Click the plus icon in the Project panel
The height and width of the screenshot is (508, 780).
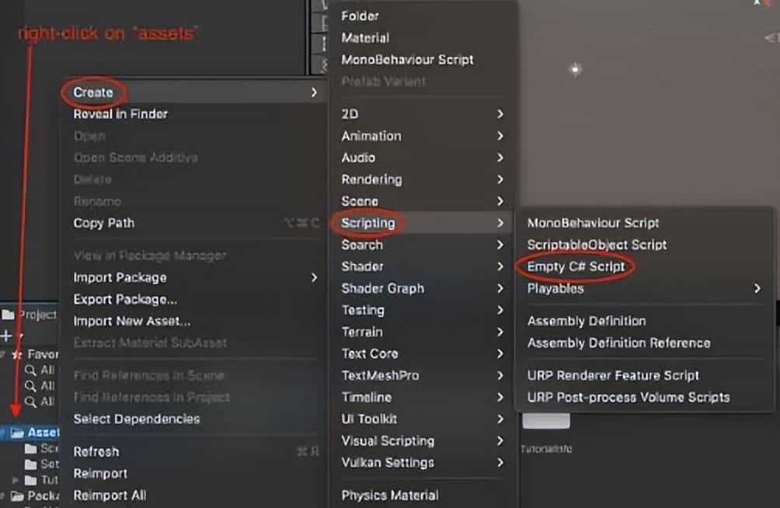tap(6, 336)
